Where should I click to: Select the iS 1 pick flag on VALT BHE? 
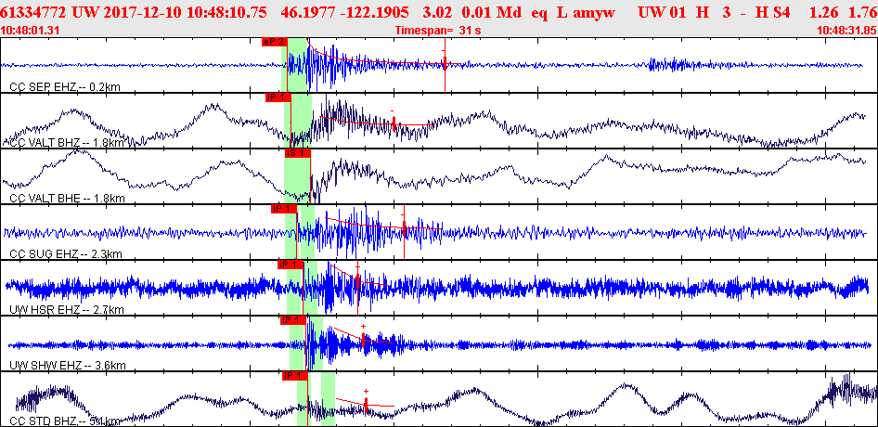point(297,153)
